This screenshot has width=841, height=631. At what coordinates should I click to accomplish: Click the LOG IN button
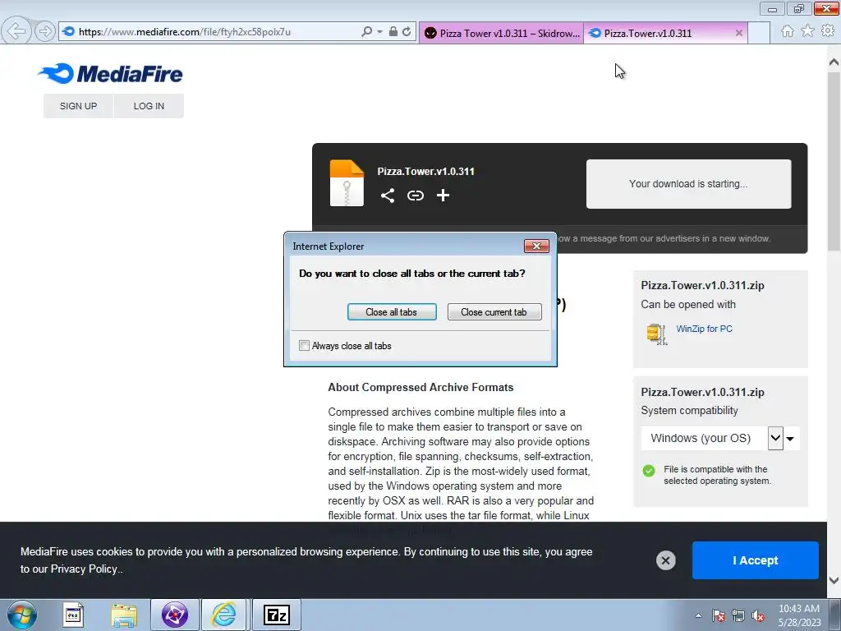point(149,106)
